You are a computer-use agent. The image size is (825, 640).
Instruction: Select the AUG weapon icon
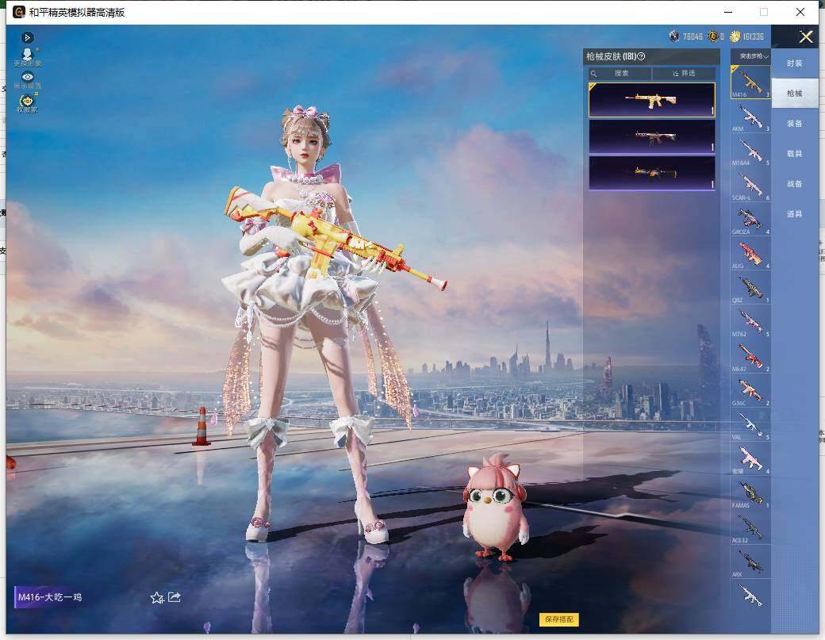click(750, 254)
